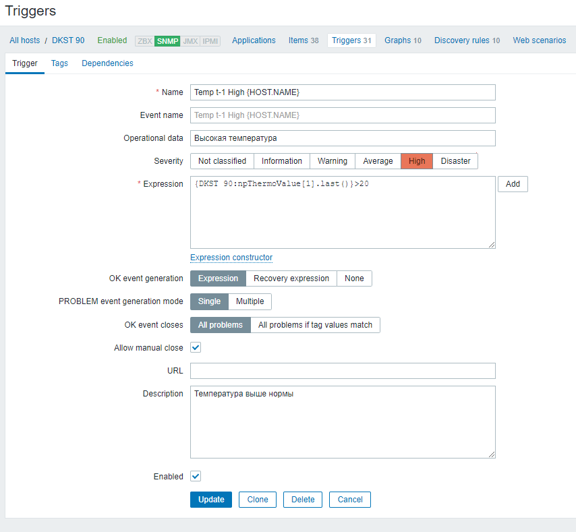
Task: Go to Discovery rules section
Action: pos(467,40)
